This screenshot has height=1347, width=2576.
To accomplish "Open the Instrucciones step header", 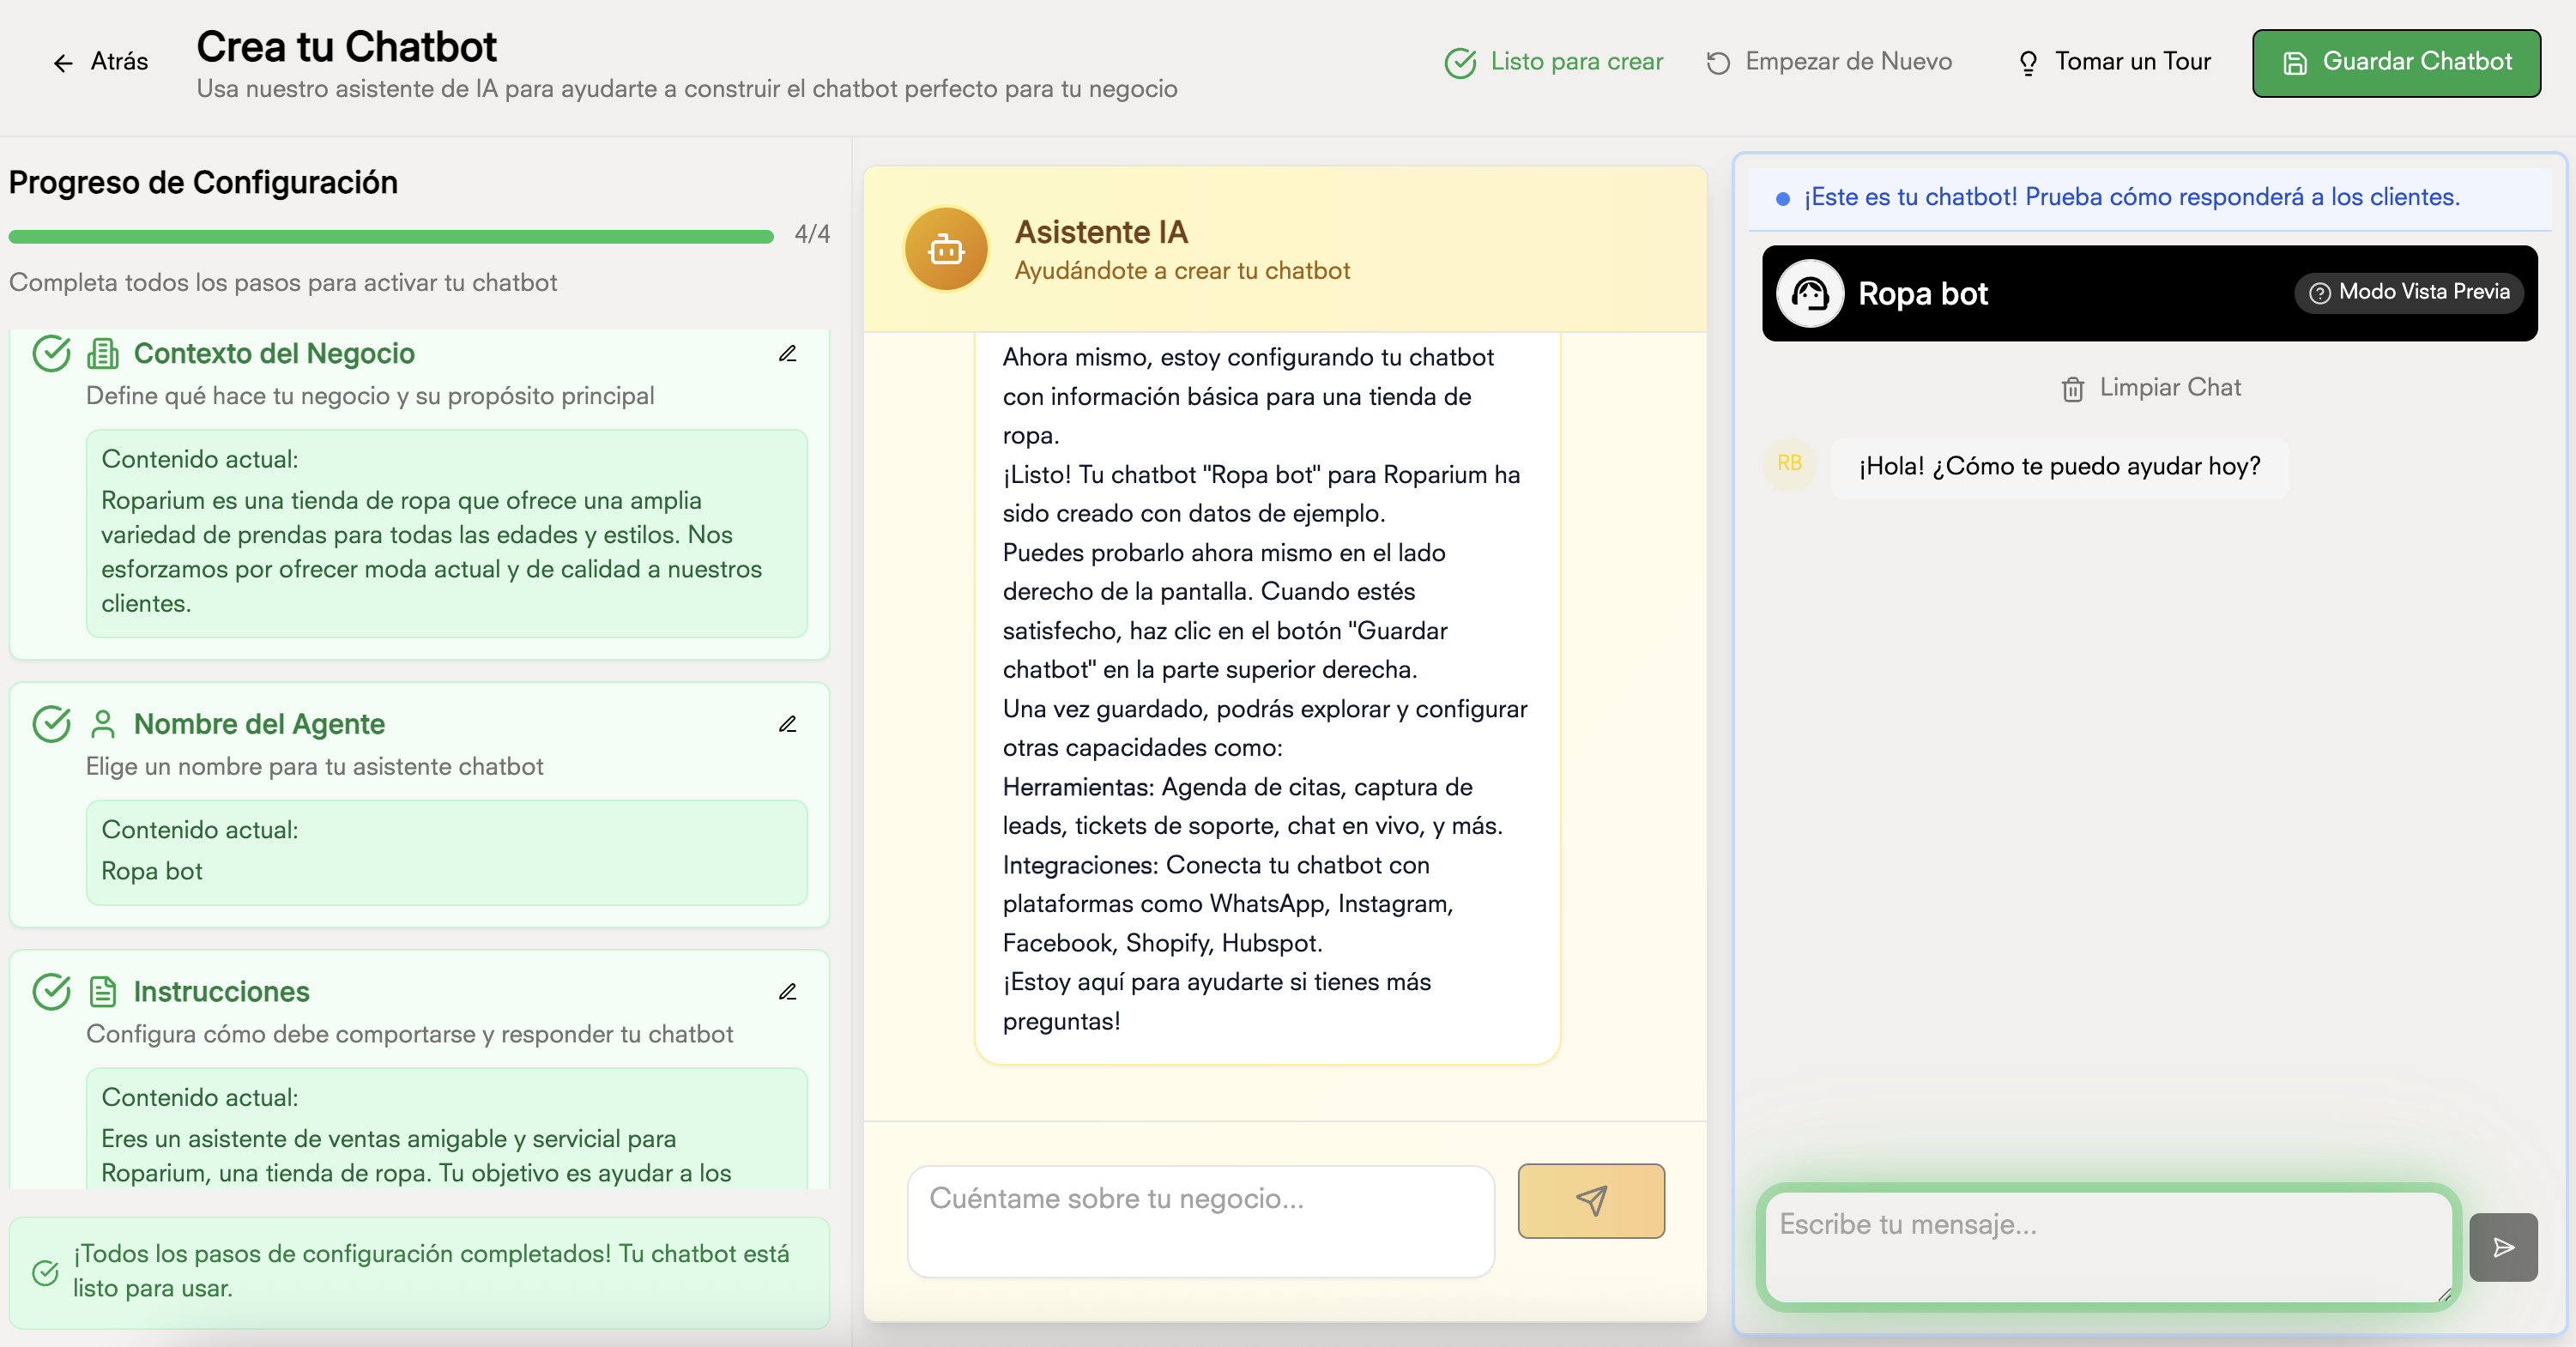I will pos(221,992).
